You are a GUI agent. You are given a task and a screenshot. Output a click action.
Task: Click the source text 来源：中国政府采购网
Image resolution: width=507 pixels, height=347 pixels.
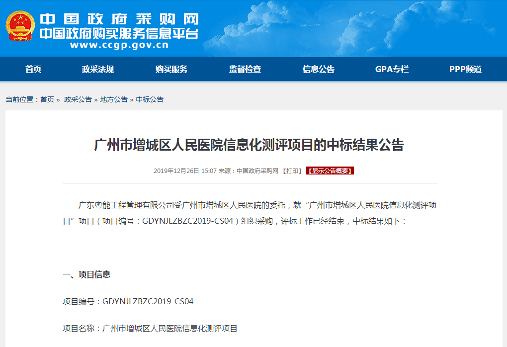coord(249,171)
